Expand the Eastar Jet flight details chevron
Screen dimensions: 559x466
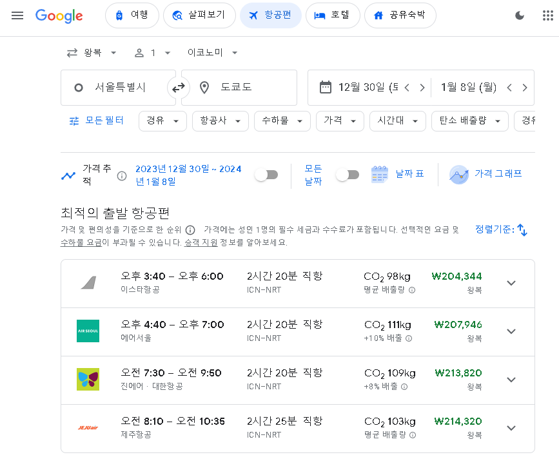point(511,283)
